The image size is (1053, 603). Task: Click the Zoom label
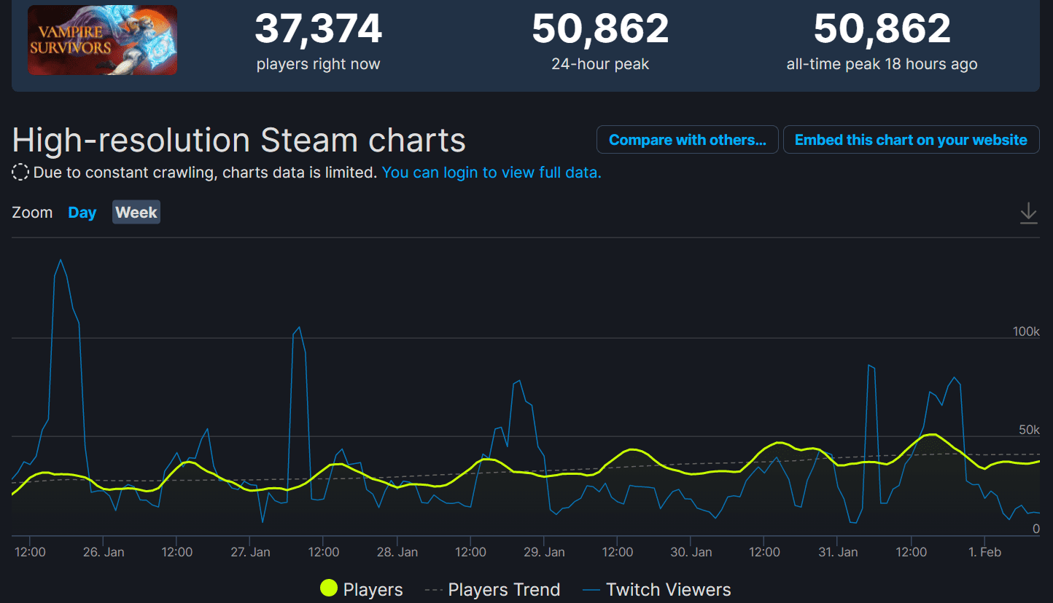pos(32,213)
